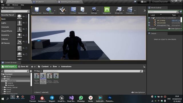Image resolution: width=183 pixels, height=103 pixels.
Task: Select the Player Start item in Place Actors
Action: [19, 42]
